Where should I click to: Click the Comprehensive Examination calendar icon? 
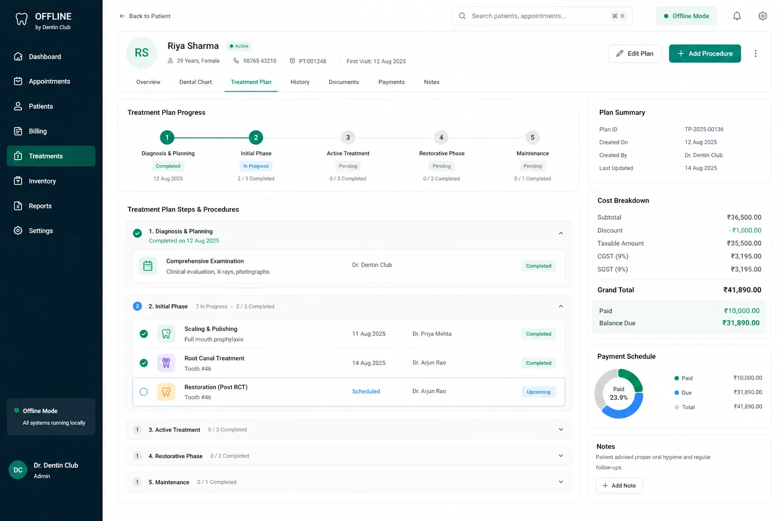148,266
